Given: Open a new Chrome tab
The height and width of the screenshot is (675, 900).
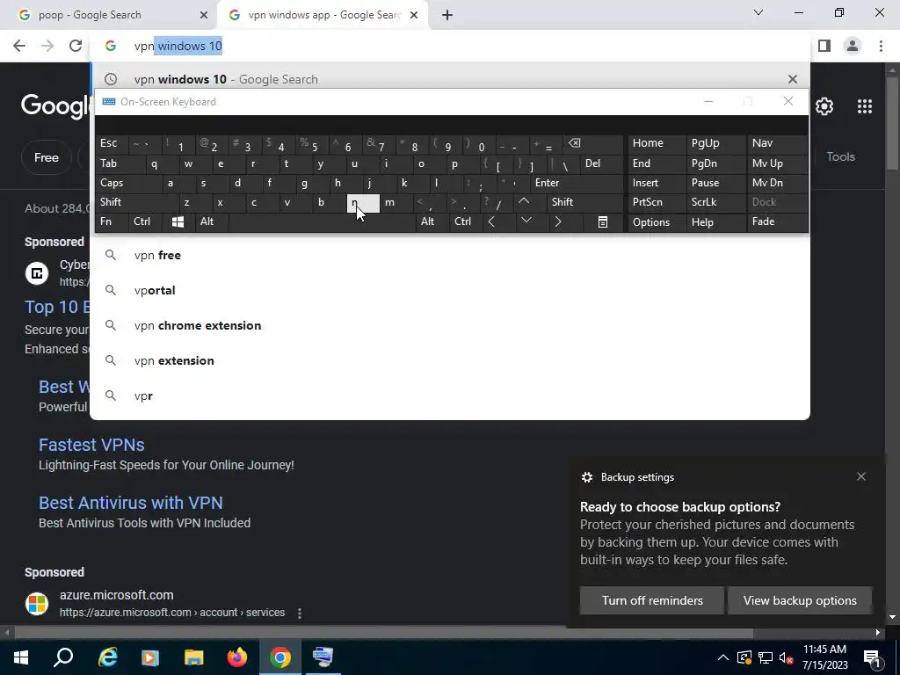Looking at the screenshot, I should [x=447, y=15].
